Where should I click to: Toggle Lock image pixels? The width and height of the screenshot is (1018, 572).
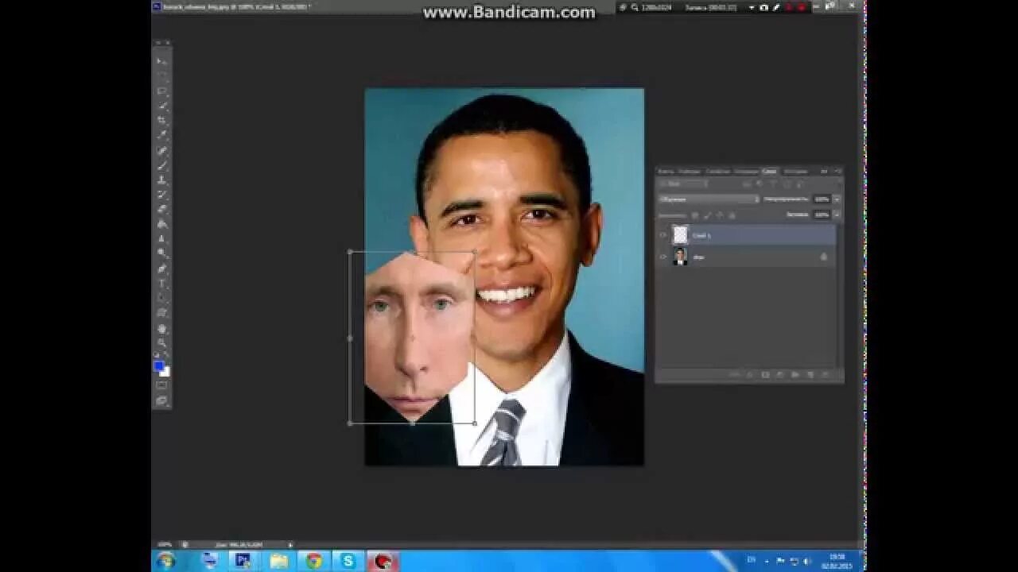pyautogui.click(x=708, y=215)
